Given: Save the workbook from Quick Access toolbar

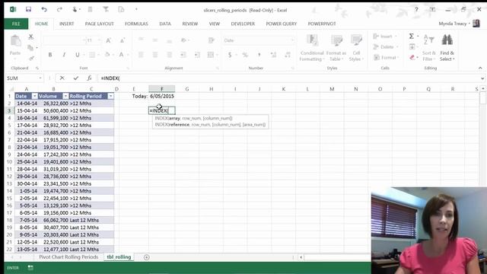Looking at the screenshot, I should [x=28, y=9].
